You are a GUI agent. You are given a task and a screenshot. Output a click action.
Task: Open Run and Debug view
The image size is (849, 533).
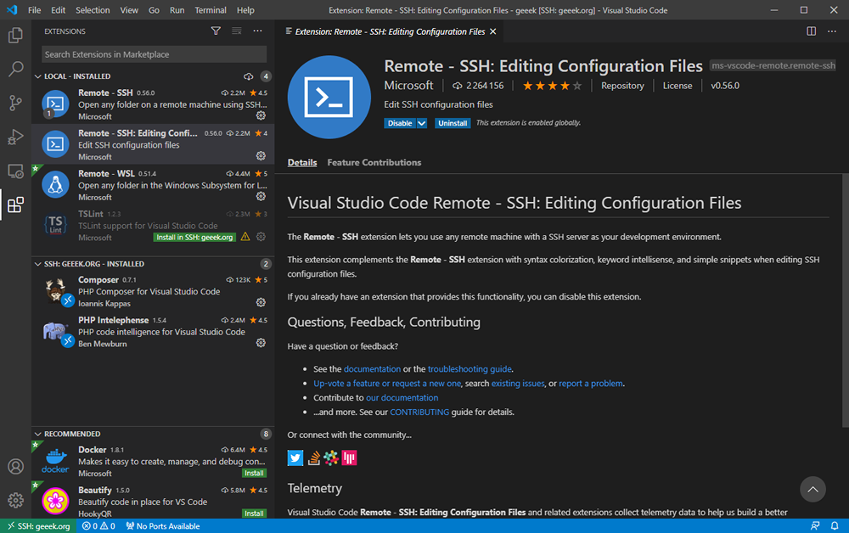pos(15,137)
